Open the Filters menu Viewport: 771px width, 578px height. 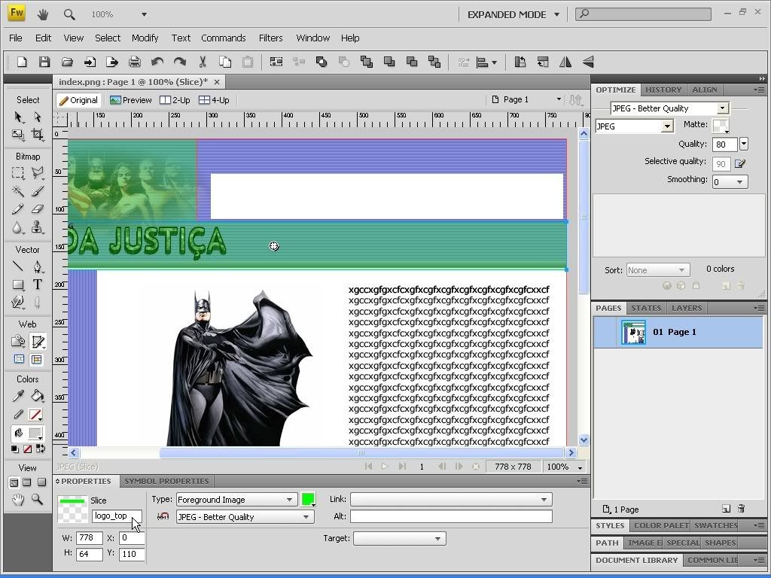[x=271, y=38]
